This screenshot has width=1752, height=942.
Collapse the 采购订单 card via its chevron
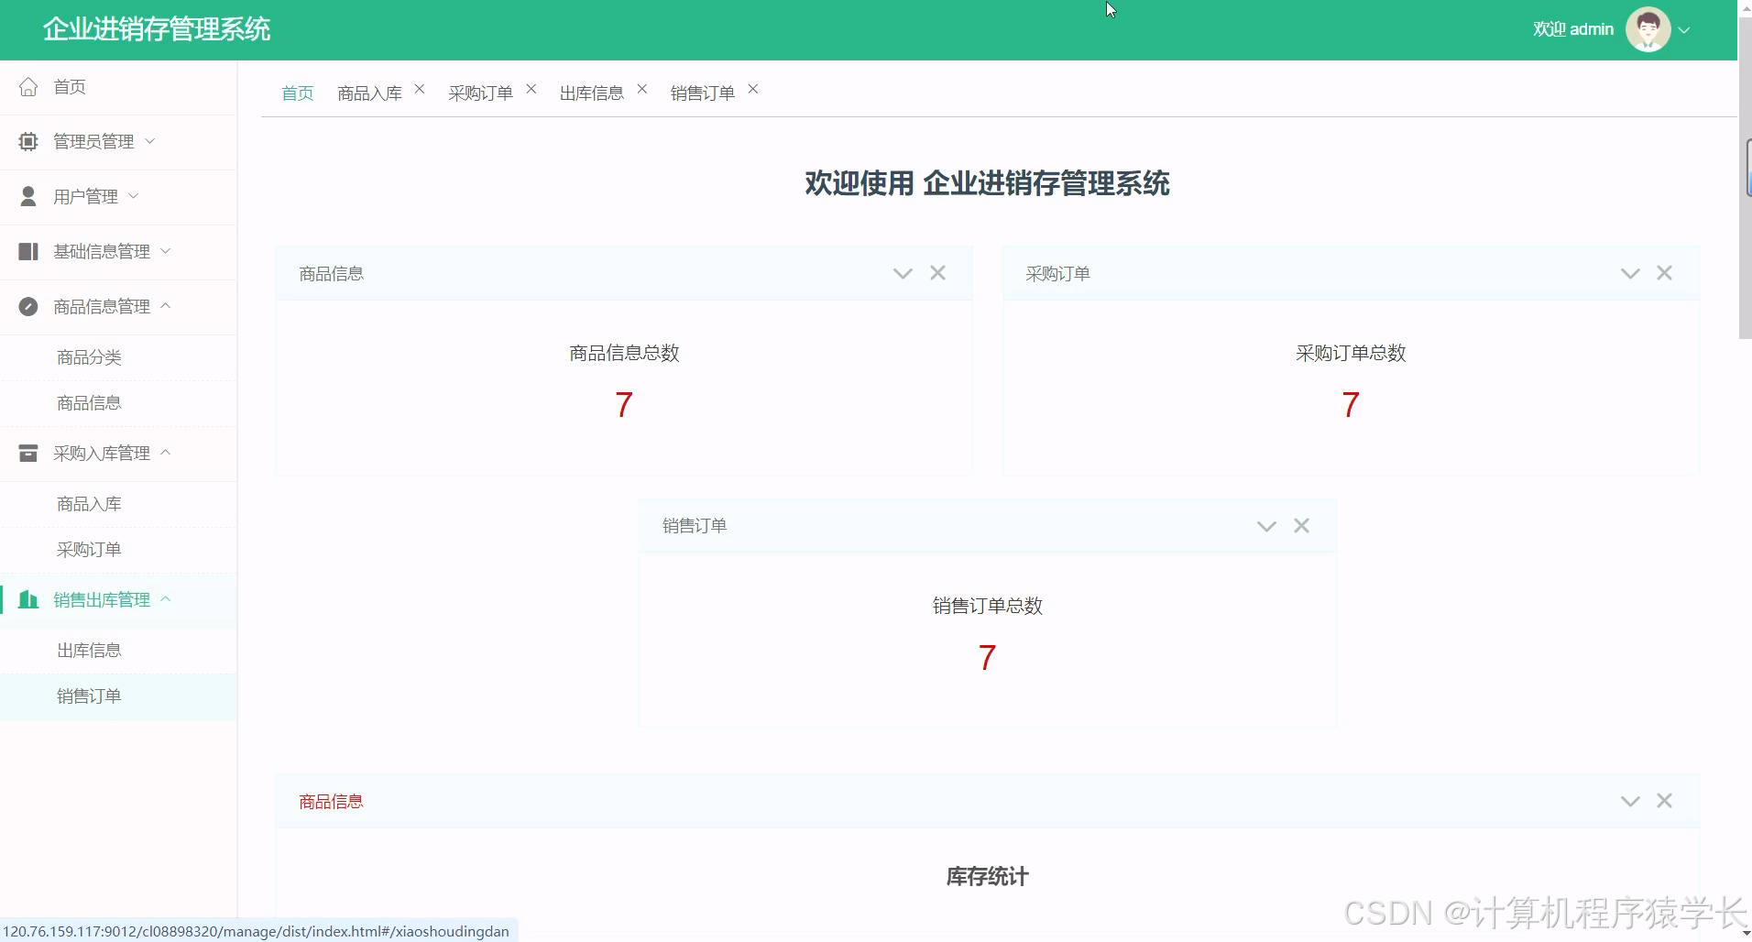(x=1629, y=272)
